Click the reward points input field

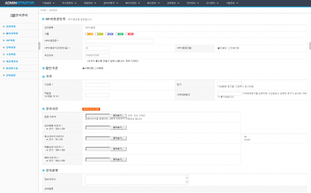click(97, 95)
